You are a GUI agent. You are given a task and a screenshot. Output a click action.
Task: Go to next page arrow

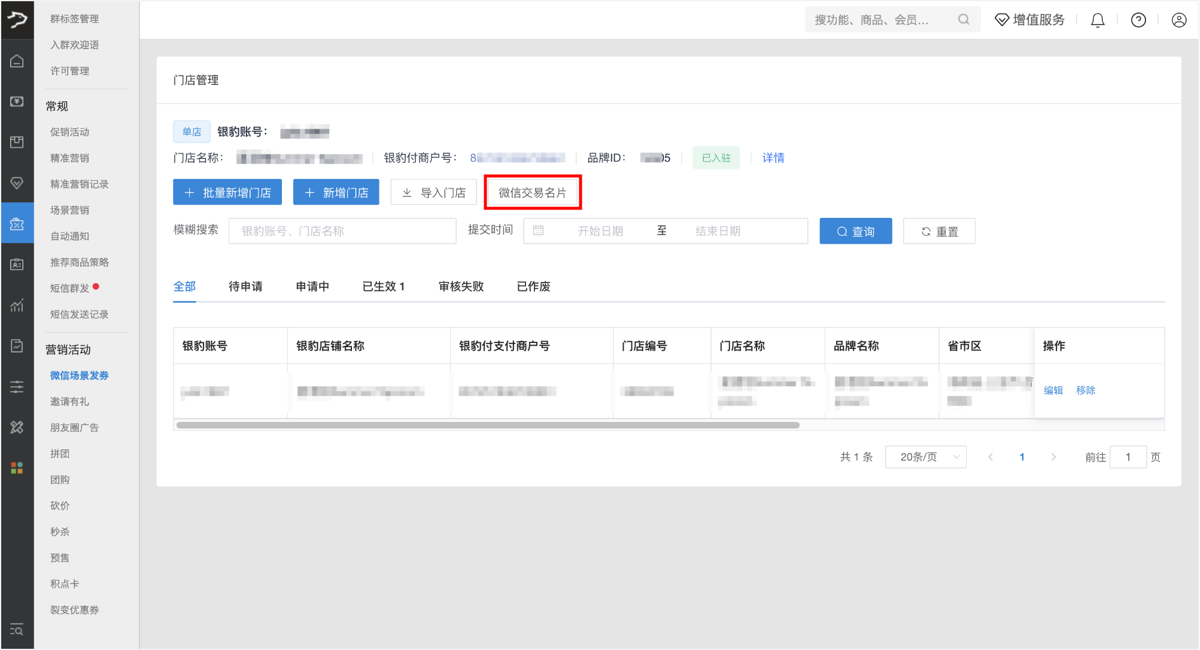tap(1053, 457)
